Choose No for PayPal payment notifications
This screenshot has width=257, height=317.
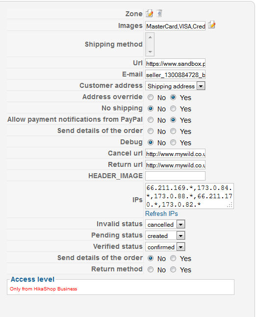click(151, 120)
